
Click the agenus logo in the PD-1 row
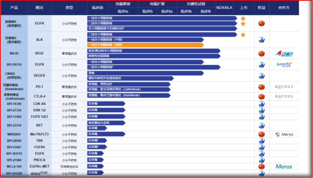(x=284, y=87)
